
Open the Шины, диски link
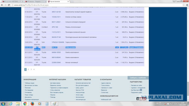[80, 88]
